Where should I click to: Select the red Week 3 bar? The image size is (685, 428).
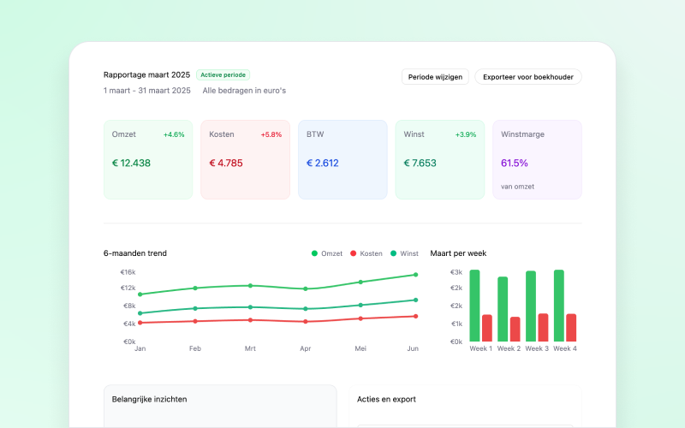(x=543, y=328)
